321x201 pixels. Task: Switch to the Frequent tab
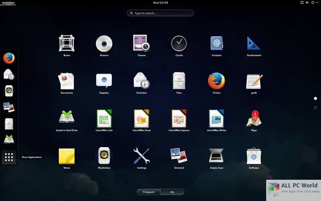148,192
